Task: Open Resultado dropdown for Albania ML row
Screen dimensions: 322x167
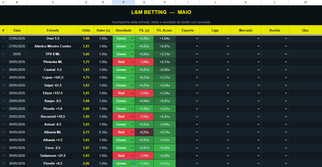Action: coord(132,132)
